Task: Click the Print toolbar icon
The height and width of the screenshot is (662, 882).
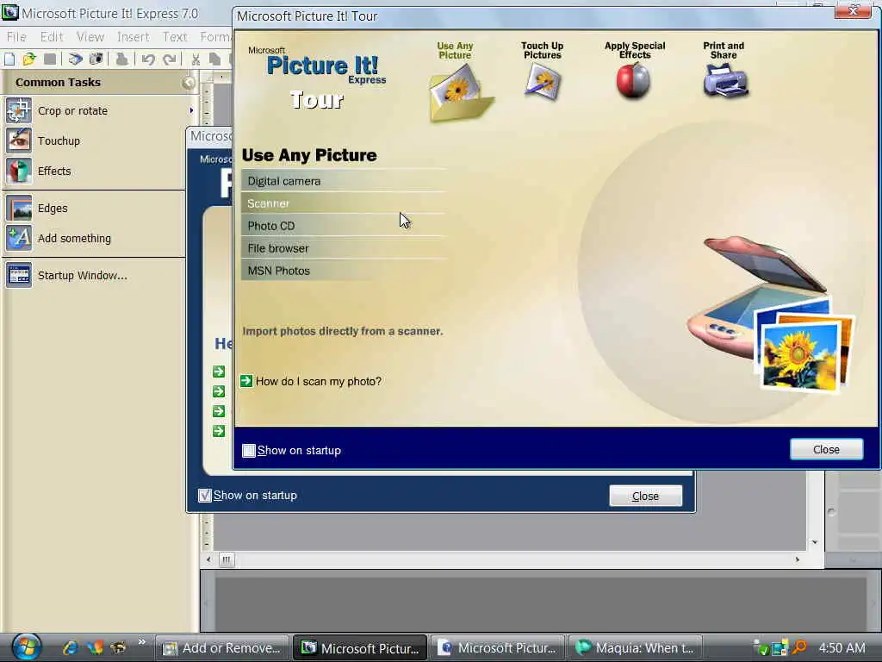Action: click(x=121, y=59)
